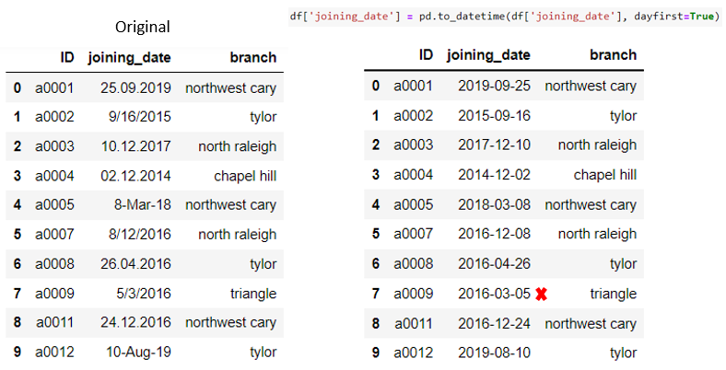
Task: Select the date cell 24.12.2016
Action: click(135, 322)
